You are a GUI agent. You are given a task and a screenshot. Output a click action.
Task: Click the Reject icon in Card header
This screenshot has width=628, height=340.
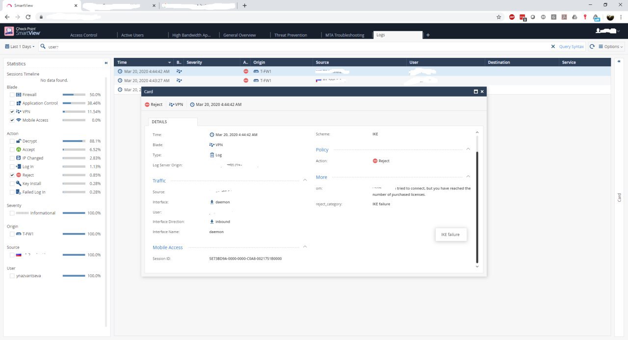coord(147,105)
